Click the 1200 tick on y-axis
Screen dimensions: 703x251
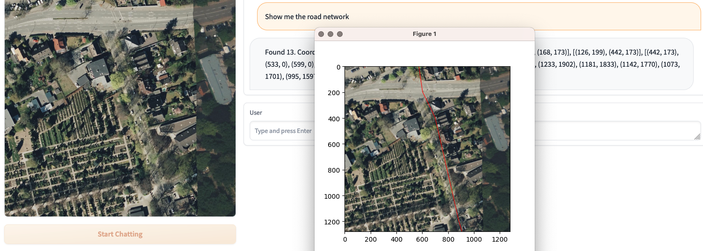(333, 222)
